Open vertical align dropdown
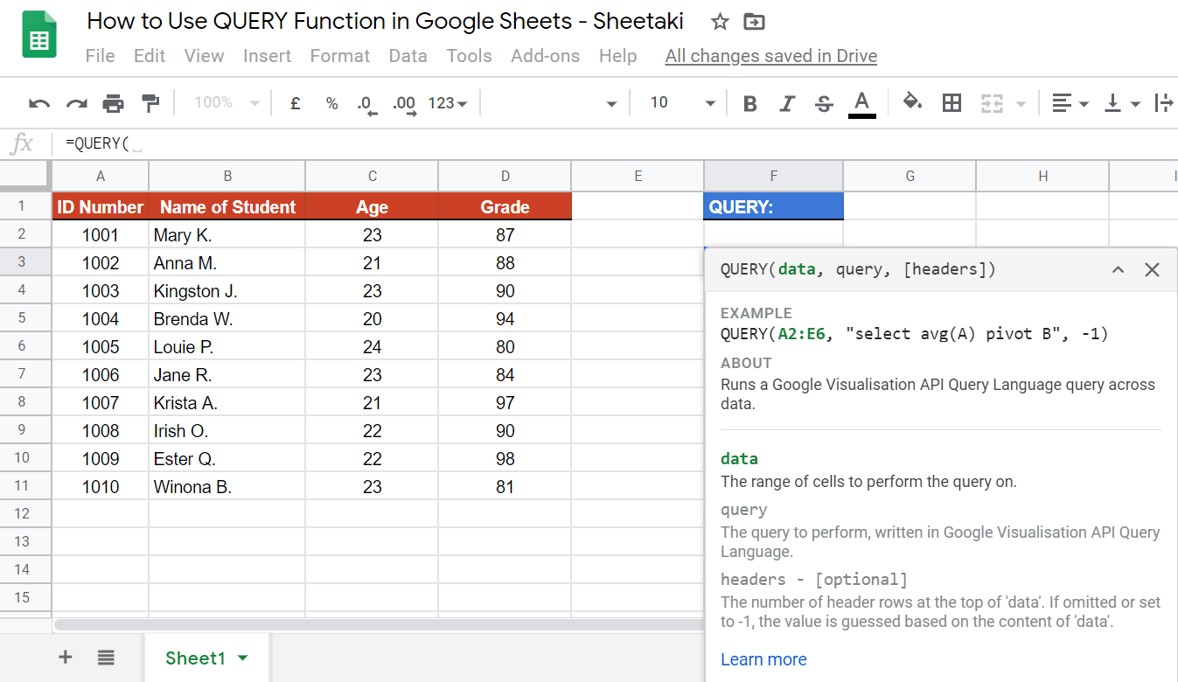The image size is (1178, 682). click(1123, 103)
